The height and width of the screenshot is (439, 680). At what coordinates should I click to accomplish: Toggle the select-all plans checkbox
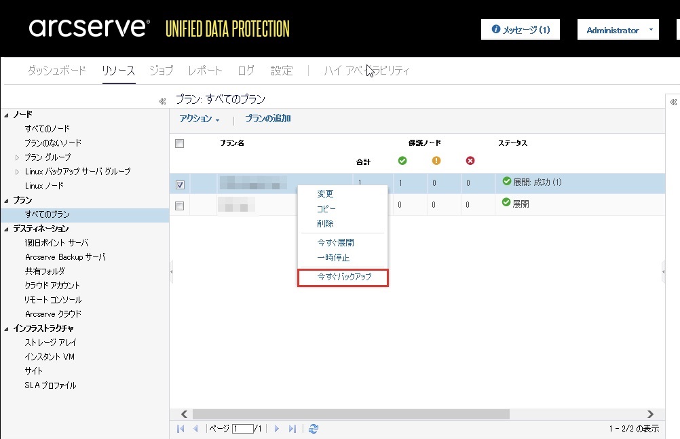180,144
